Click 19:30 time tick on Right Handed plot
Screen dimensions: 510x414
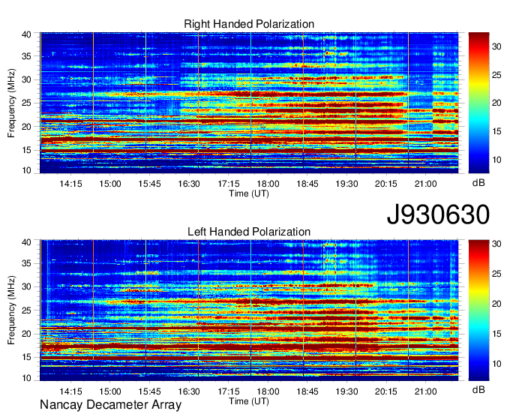click(x=346, y=184)
